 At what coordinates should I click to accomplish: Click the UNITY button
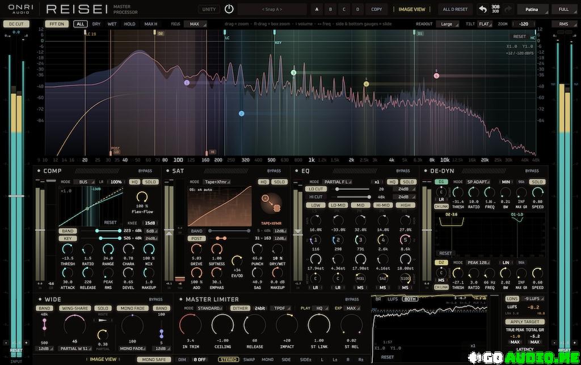209,9
